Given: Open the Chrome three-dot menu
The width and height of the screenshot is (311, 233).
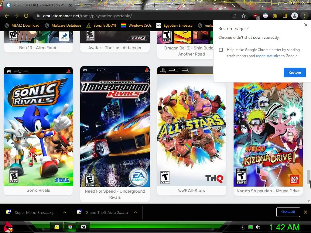Looking at the screenshot, I should coord(304,16).
